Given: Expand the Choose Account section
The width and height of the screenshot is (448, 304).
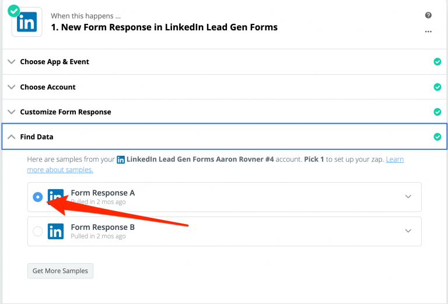Looking at the screenshot, I should pos(12,87).
